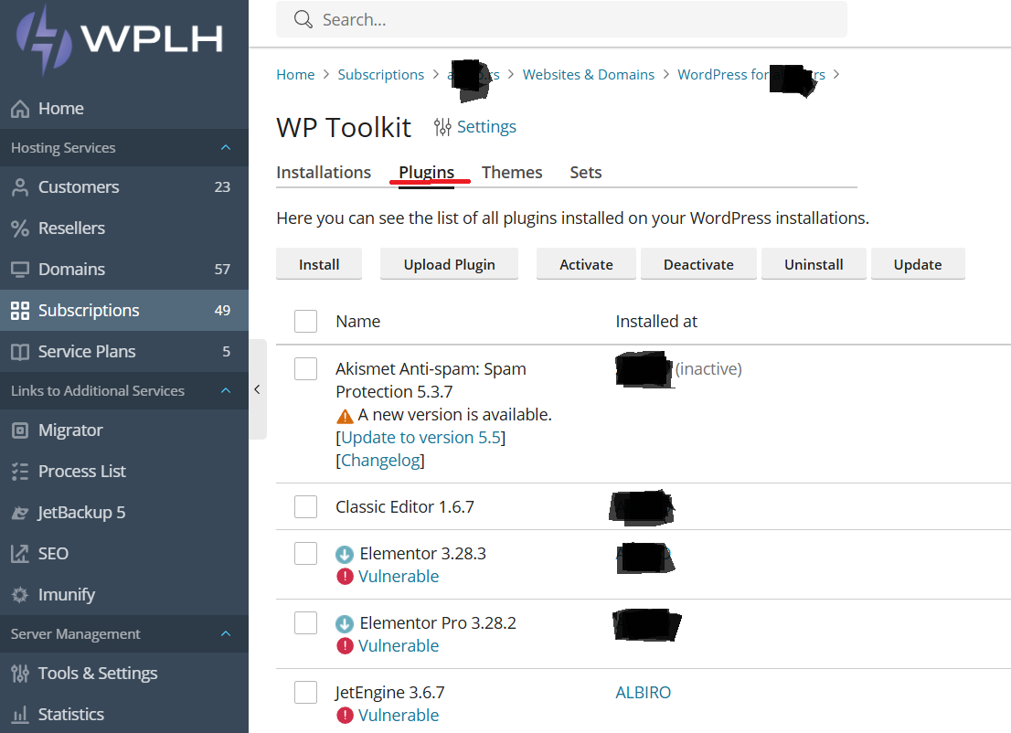Click the WP Toolkit Settings sliders icon
1011x733 pixels.
(442, 127)
